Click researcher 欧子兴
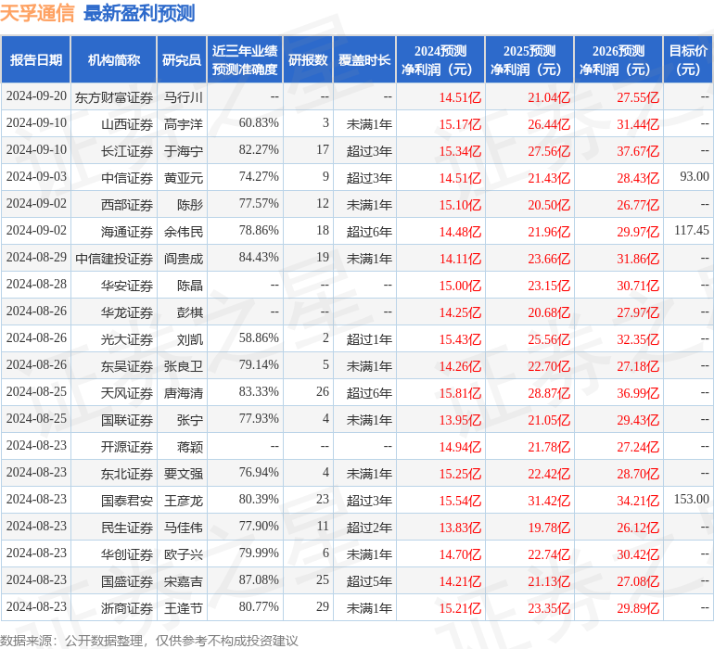Viewport: 714px width, 649px height. pos(184,554)
